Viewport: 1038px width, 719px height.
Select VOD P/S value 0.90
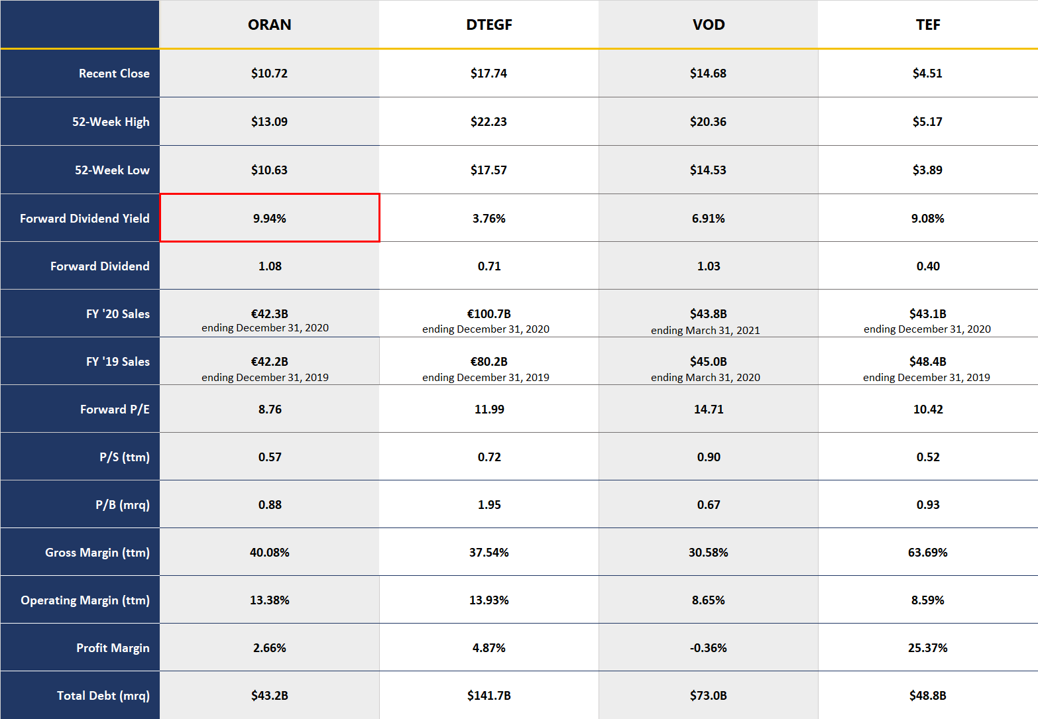[x=709, y=457]
